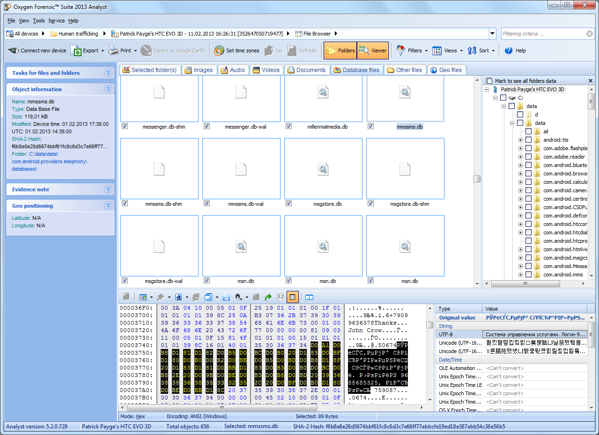This screenshot has width=599, height=435.
Task: Toggle the highlighted data converter panel icon
Action: pyautogui.click(x=293, y=297)
